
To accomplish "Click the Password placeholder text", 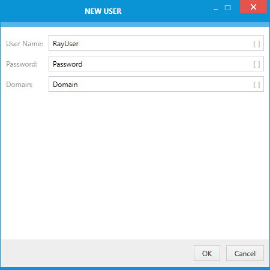I will click(68, 64).
